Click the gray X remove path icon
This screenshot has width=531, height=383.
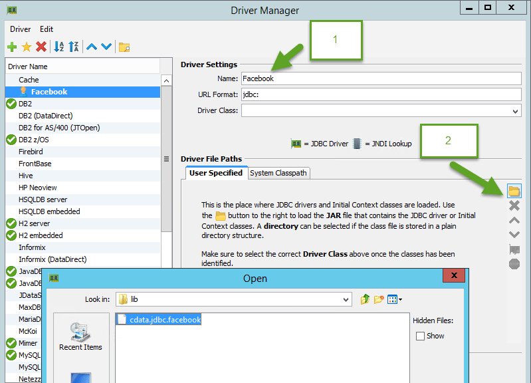coord(514,205)
